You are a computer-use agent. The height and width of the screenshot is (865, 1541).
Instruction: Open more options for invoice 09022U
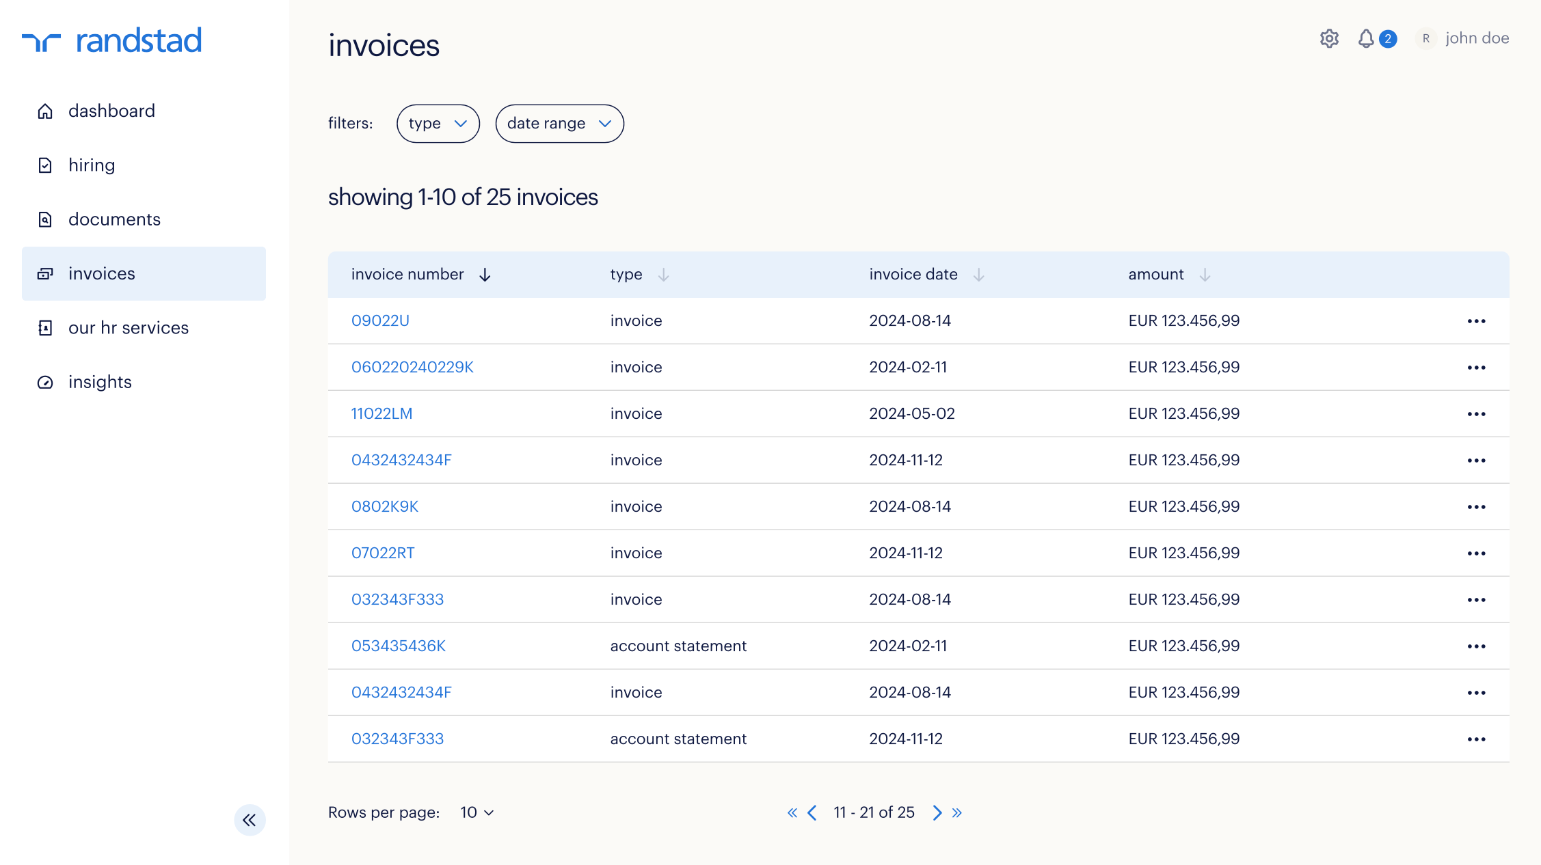1476,321
